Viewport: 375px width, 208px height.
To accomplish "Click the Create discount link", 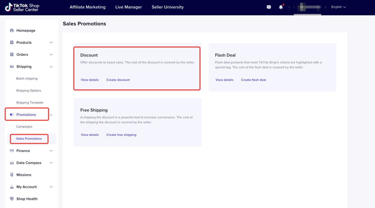I will click(118, 80).
